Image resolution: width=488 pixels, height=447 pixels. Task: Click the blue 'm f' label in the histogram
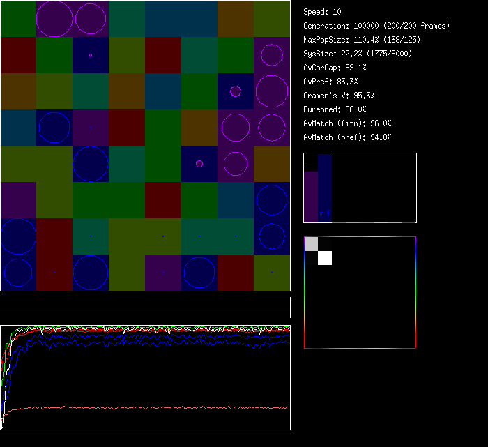(325, 213)
